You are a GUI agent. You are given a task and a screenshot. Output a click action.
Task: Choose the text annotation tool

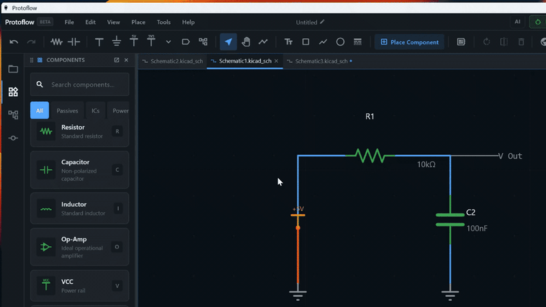[288, 42]
